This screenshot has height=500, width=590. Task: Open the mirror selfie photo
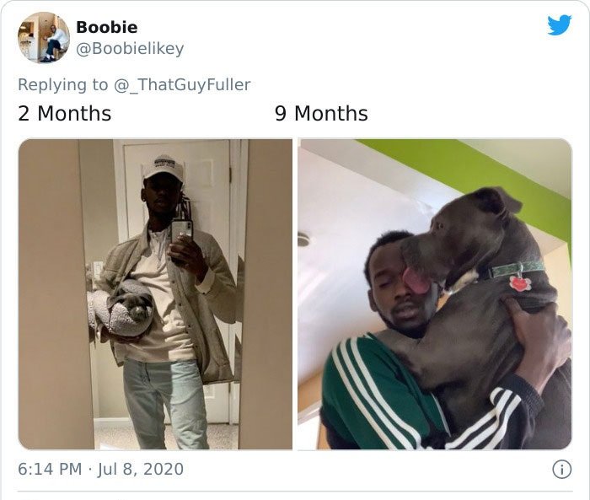coord(155,294)
